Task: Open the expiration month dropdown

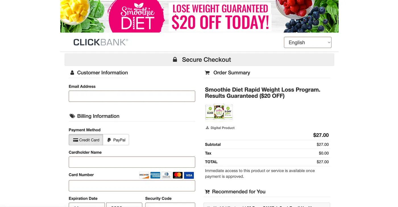Action: [x=87, y=205]
